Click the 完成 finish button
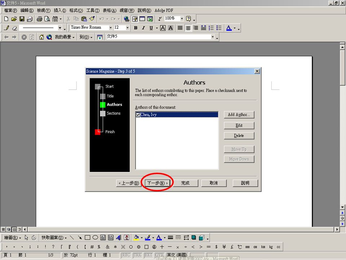 [x=185, y=183]
